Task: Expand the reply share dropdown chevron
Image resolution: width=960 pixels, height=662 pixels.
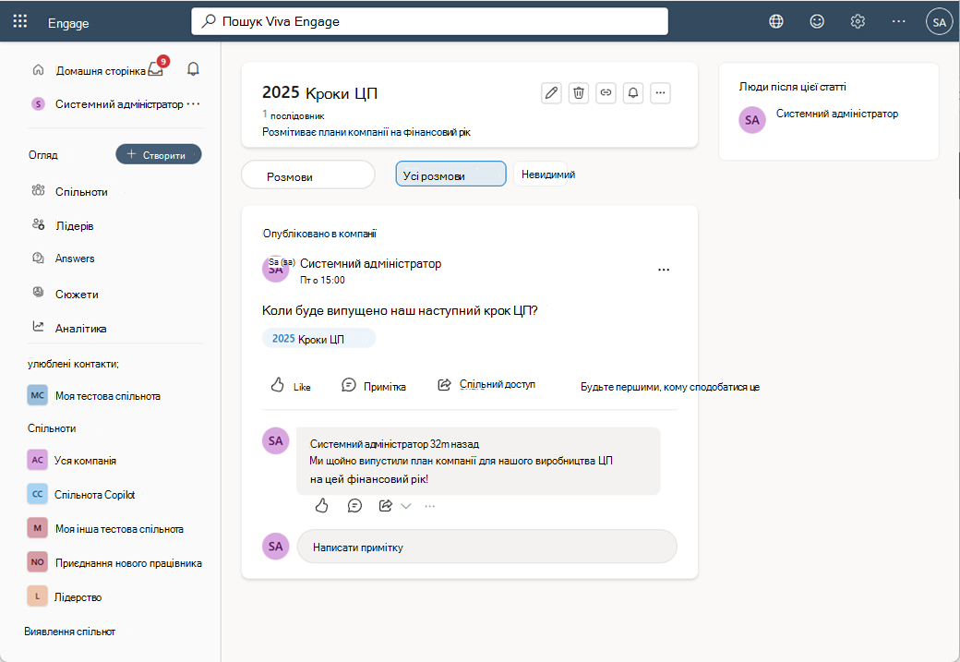Action: coord(406,506)
